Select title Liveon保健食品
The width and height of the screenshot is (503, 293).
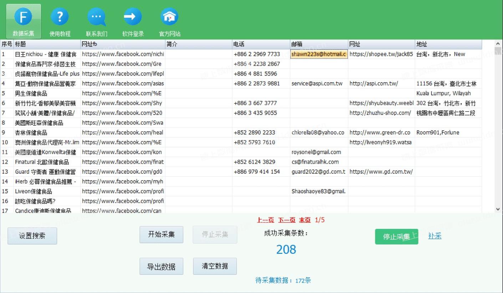[47, 191]
